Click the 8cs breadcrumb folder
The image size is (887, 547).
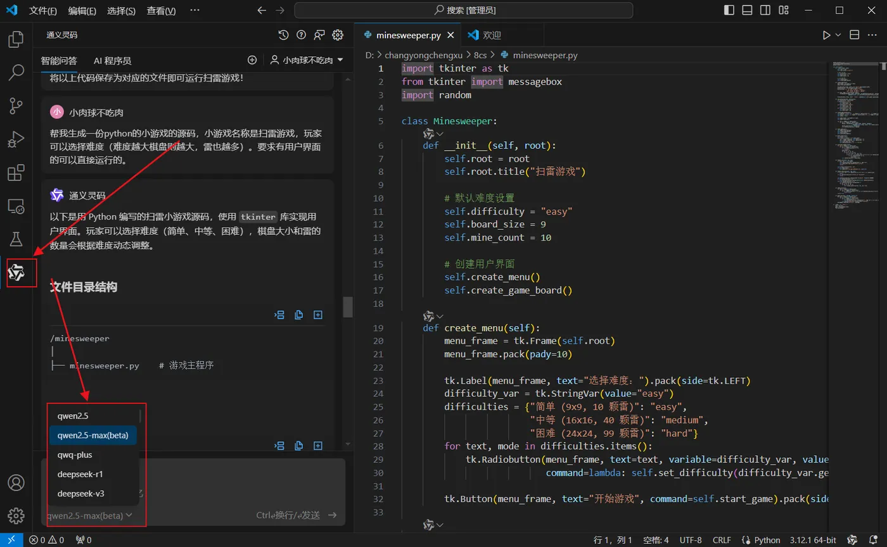480,55
